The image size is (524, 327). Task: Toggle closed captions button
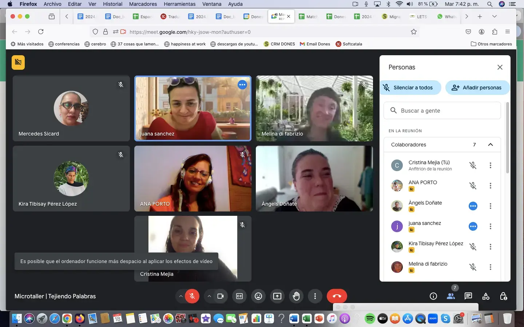(x=239, y=296)
